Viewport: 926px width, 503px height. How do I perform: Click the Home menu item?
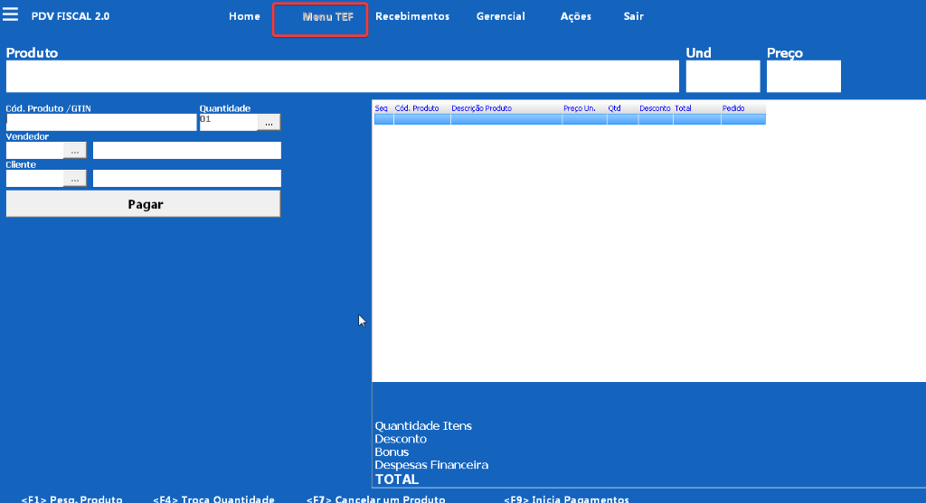244,16
